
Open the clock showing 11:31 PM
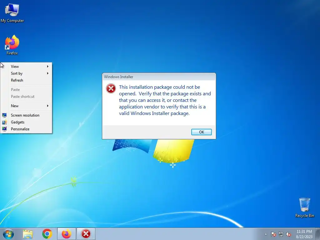(x=304, y=234)
